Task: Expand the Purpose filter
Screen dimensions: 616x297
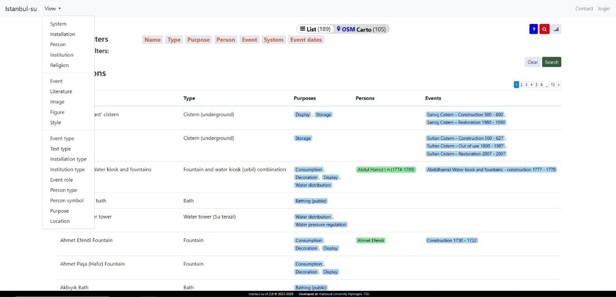Action: [x=198, y=40]
